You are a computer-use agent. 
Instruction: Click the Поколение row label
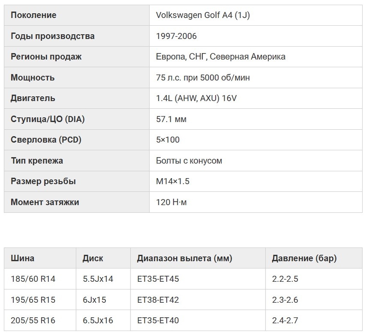tap(33, 15)
